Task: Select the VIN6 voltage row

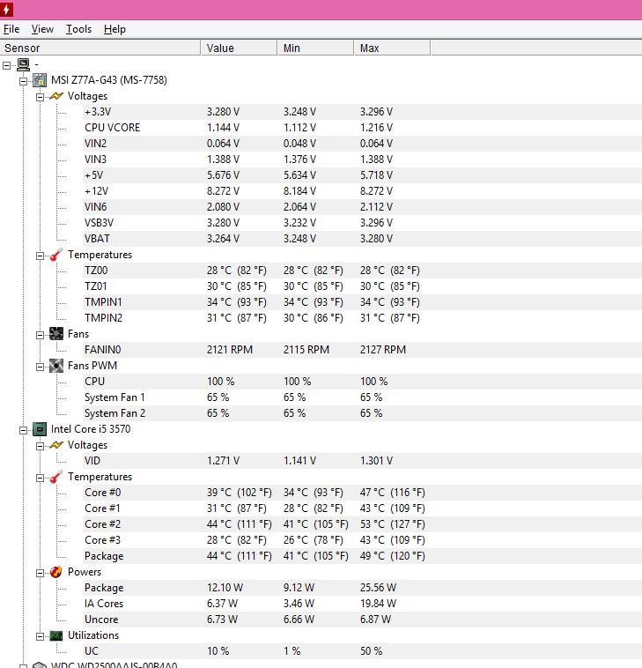Action: tap(362, 207)
